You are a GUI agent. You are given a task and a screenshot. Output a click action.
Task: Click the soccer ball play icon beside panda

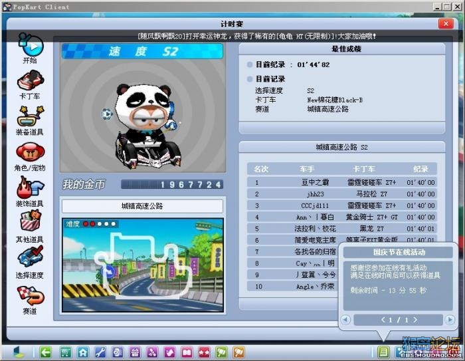coord(107,114)
